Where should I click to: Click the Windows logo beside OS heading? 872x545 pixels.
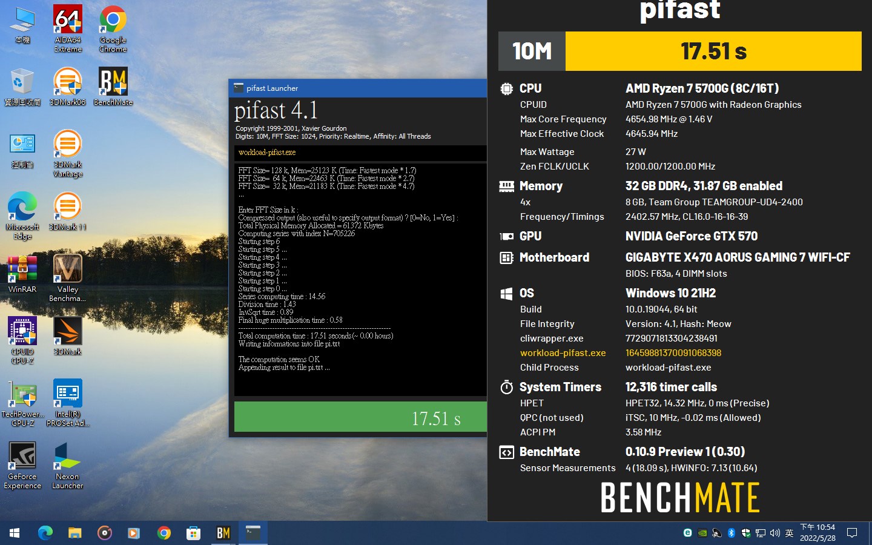point(506,294)
